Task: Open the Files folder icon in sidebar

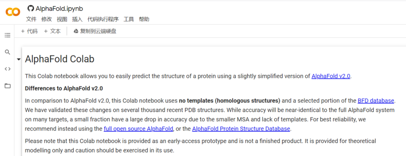Action: pos(8,86)
